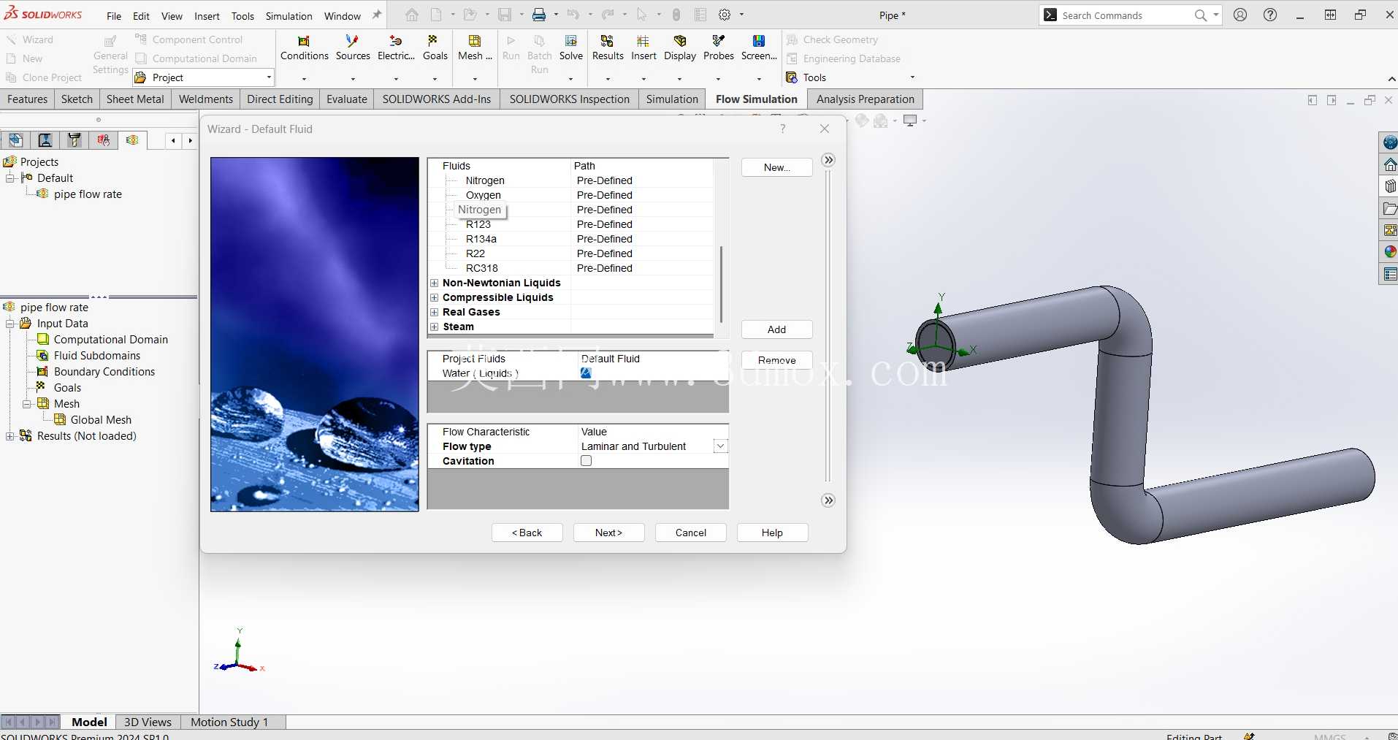Toggle Water default fluid checkbox
Screen dimensions: 1398x740
coord(586,373)
